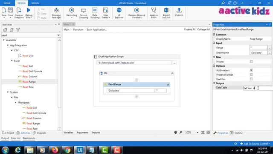
Task: Collapse the Output property section
Action: point(214,83)
